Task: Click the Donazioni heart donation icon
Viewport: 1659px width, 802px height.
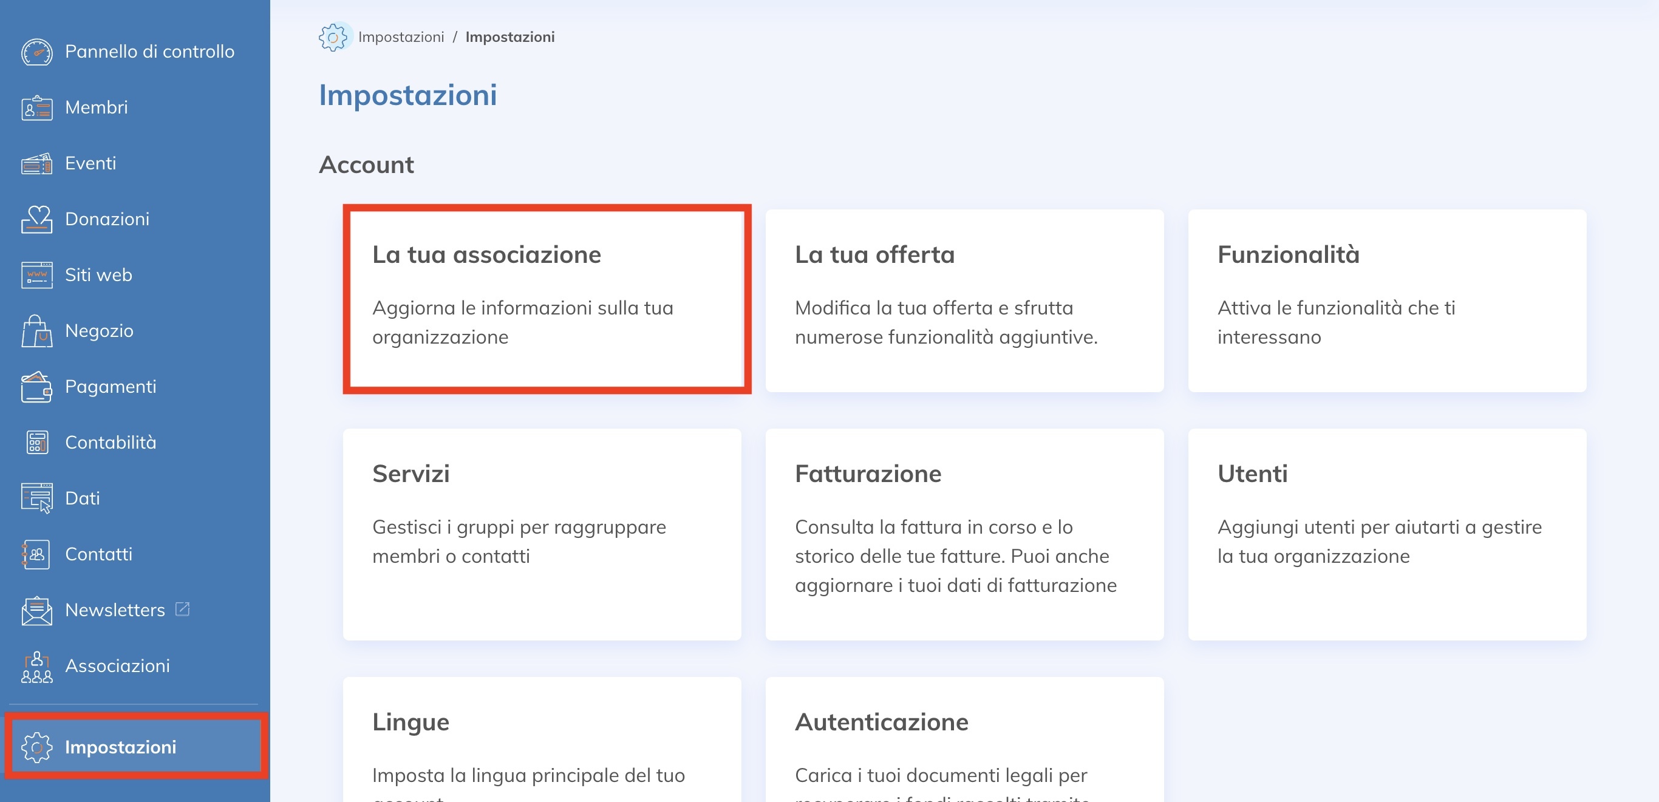Action: coord(36,219)
